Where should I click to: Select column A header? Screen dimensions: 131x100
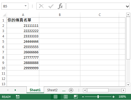tap(23, 15)
